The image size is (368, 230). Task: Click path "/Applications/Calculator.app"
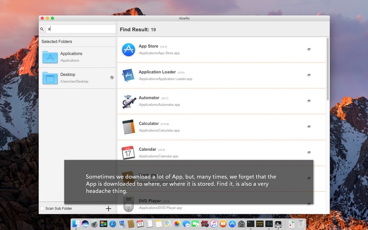(159, 131)
